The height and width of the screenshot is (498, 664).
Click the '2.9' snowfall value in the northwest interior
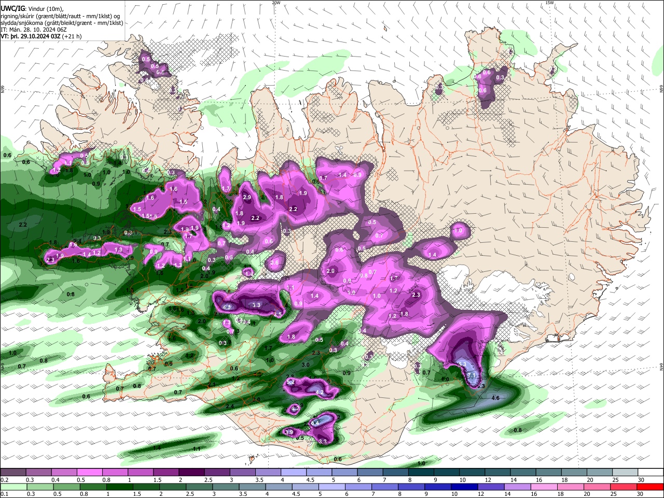pyautogui.click(x=247, y=198)
